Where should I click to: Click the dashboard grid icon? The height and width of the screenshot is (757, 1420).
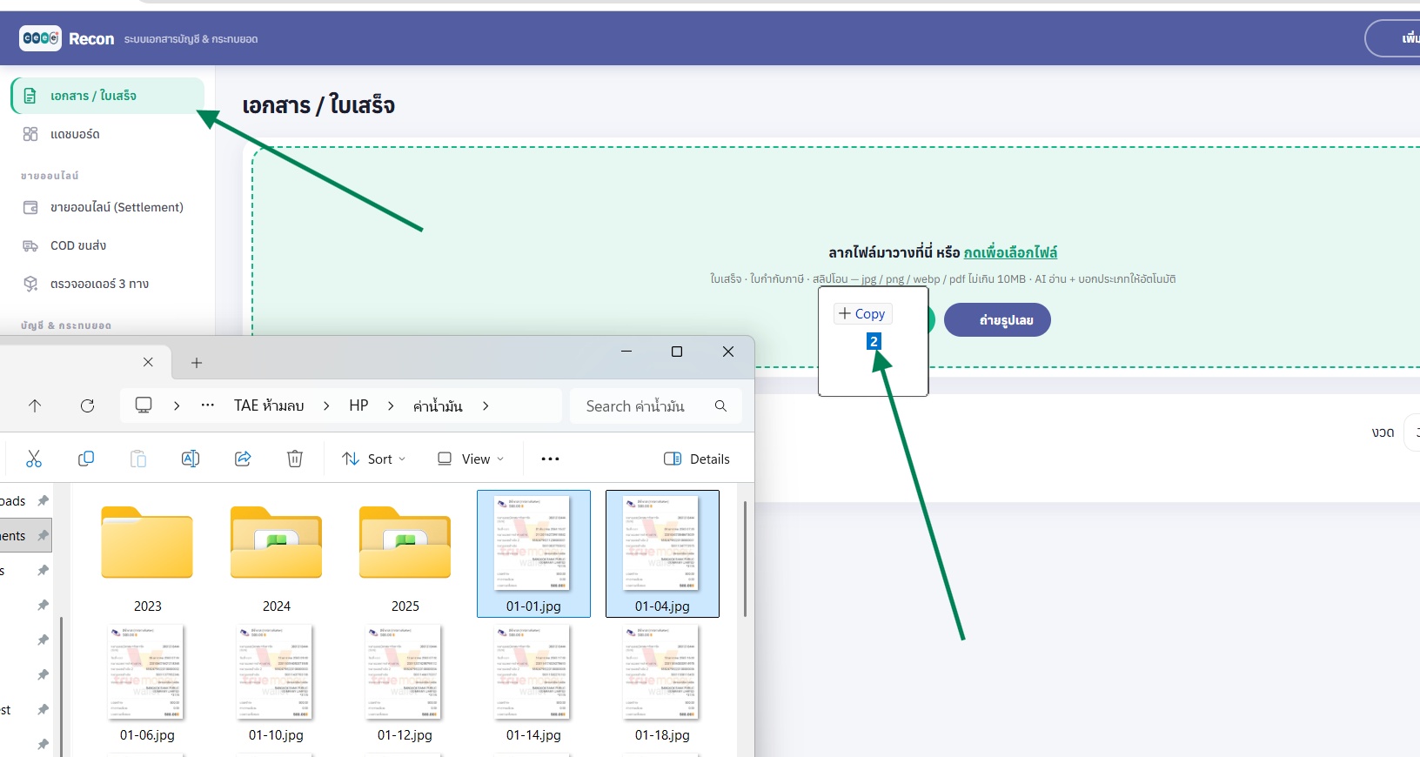[30, 134]
